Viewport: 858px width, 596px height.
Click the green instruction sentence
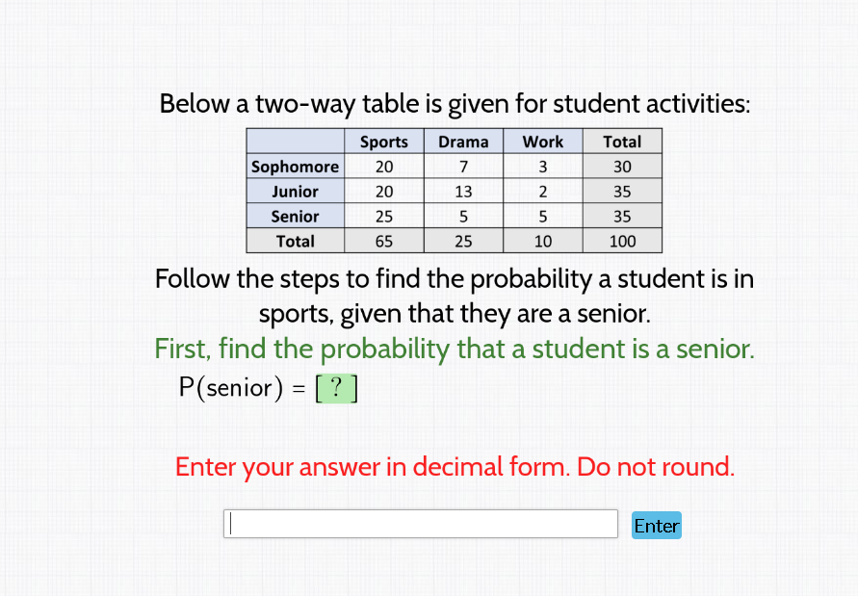(455, 349)
